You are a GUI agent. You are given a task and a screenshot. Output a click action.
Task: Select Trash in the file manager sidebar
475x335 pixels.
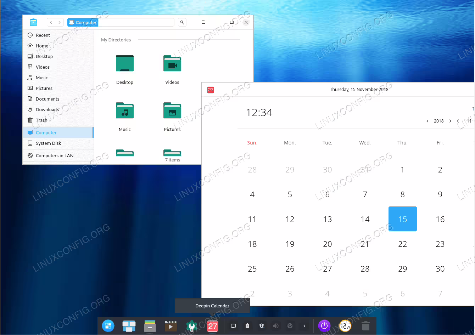(58, 120)
